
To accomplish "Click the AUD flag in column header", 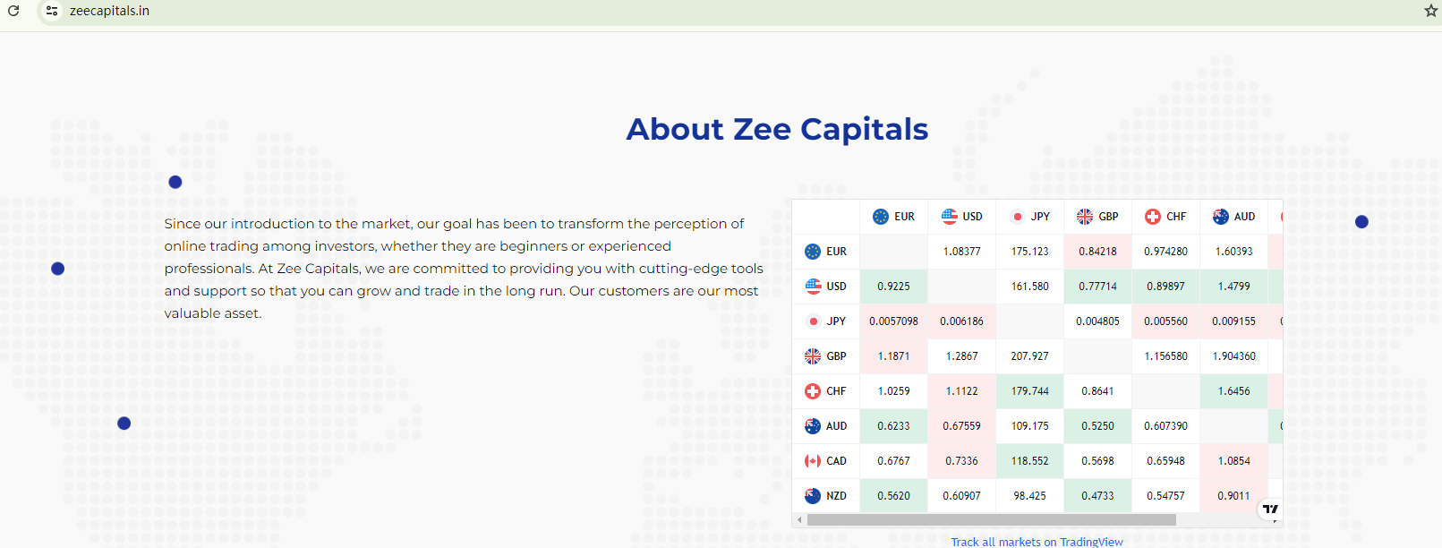I will (x=1221, y=217).
